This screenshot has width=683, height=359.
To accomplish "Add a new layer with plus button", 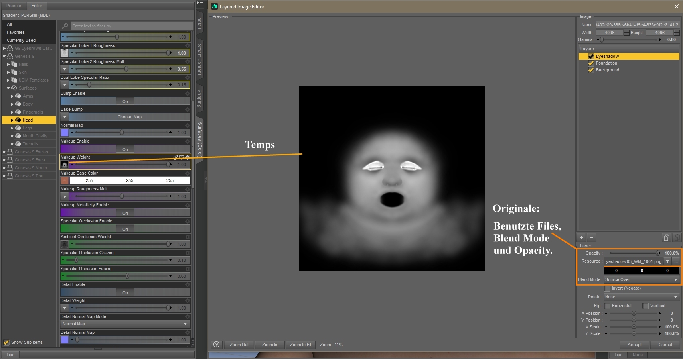I will 581,237.
